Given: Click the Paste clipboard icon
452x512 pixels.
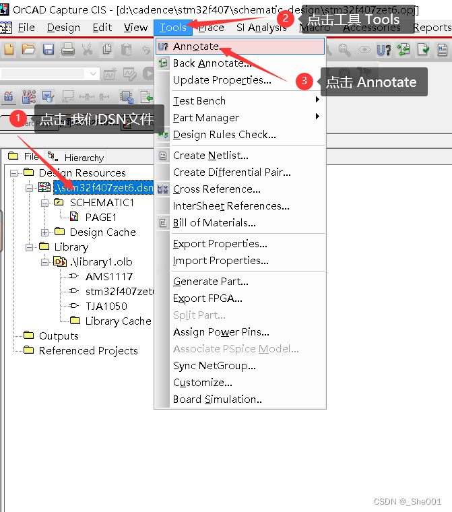Looking at the screenshot, I should [127, 50].
